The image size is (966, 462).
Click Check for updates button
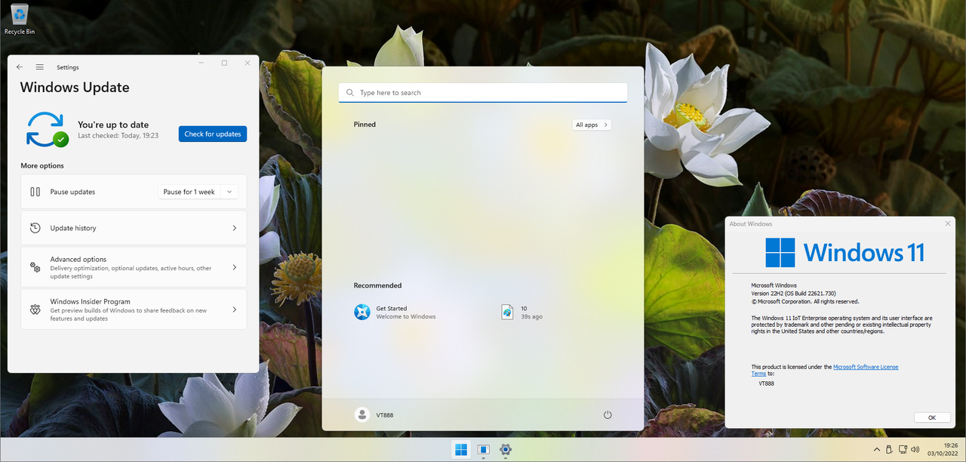(x=213, y=134)
